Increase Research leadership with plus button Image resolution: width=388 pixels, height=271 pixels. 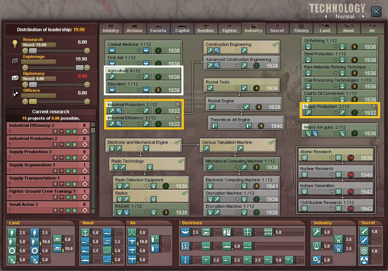click(87, 50)
